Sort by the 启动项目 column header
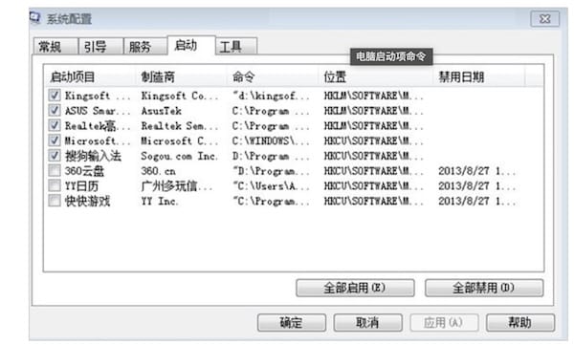Viewport: 574px width, 345px height. click(x=90, y=76)
